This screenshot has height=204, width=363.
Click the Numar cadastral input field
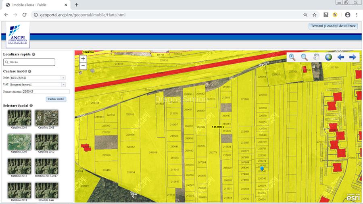point(46,92)
